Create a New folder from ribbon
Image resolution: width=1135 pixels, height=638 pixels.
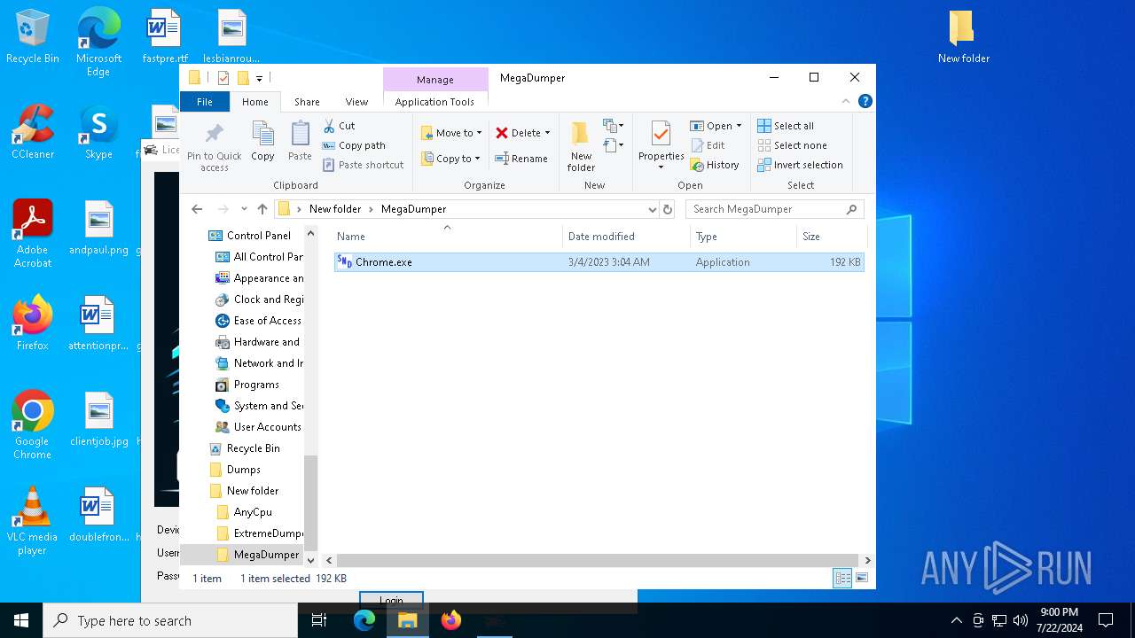(x=581, y=146)
